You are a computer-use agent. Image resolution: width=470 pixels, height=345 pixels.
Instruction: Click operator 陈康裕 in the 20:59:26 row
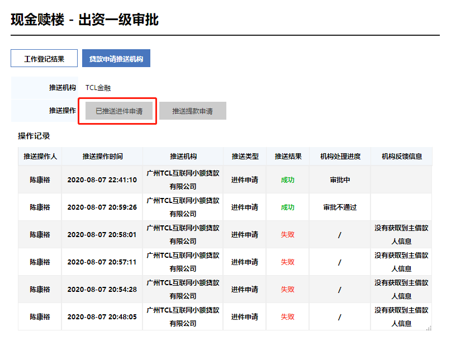[40, 207]
